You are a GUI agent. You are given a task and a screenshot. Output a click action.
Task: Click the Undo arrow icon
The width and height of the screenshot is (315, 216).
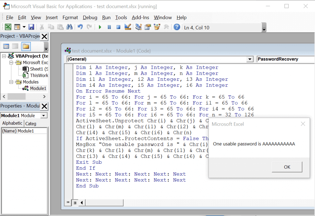tap(80, 27)
